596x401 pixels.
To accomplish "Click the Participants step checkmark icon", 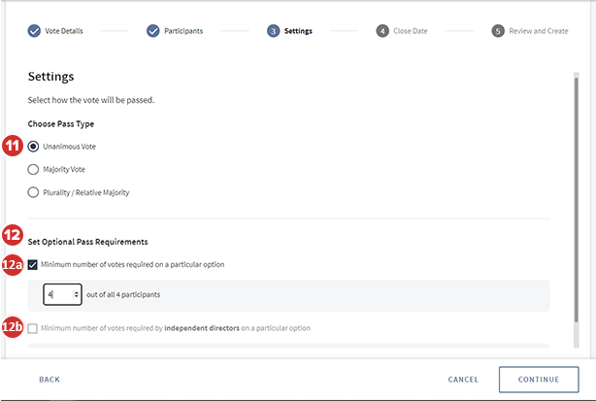I will [152, 31].
